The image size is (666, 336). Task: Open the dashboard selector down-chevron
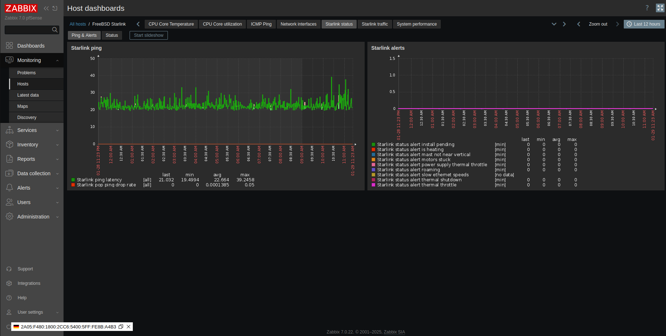554,24
